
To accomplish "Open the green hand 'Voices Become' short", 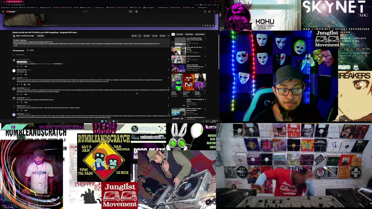I will [x=177, y=82].
